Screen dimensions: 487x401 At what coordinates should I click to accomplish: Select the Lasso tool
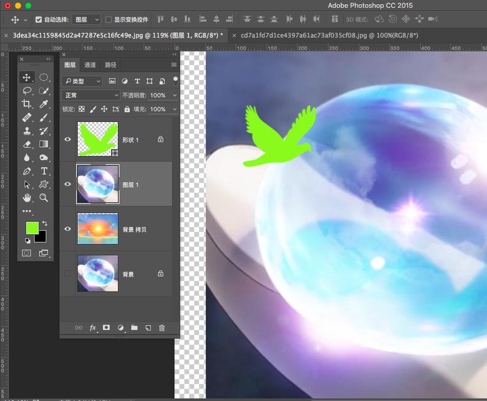pyautogui.click(x=27, y=91)
